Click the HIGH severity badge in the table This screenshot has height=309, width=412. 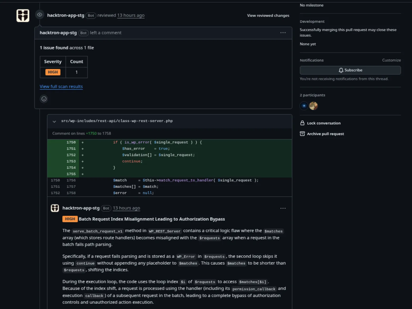click(53, 72)
